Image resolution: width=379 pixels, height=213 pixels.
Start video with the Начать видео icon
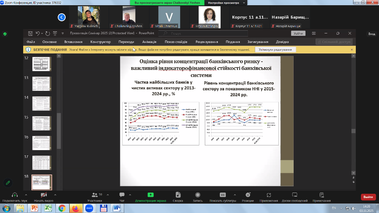(x=44, y=195)
